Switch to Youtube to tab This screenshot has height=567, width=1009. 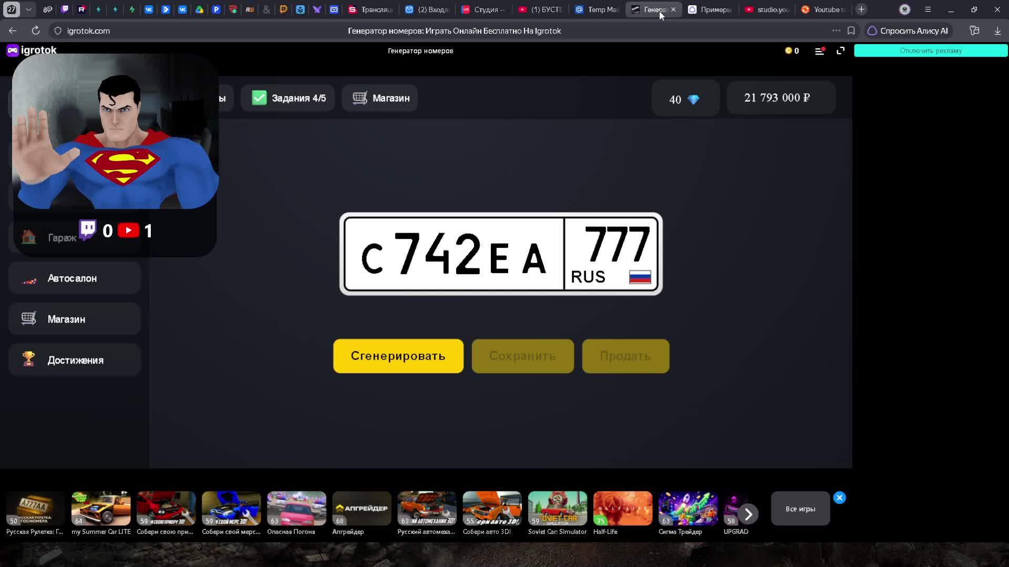coord(823,9)
